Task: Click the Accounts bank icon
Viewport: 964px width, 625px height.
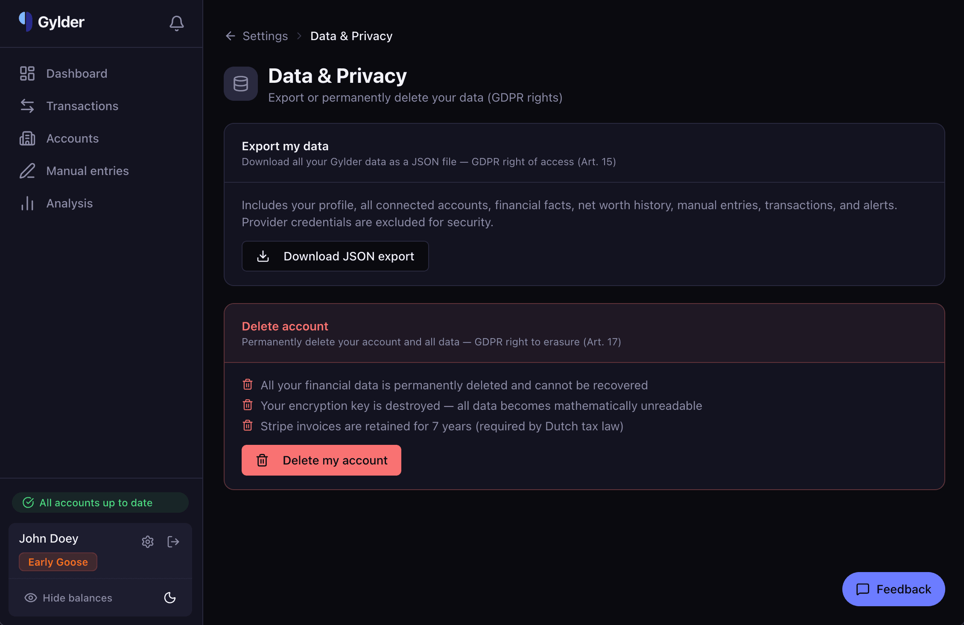Action: (27, 138)
